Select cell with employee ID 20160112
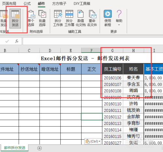The image size is (163, 152). pyautogui.click(x=112, y=117)
